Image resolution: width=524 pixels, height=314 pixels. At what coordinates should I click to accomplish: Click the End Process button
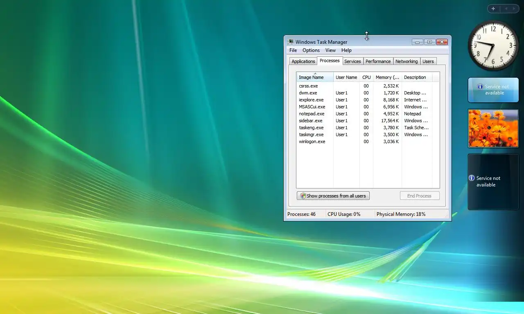tap(420, 196)
